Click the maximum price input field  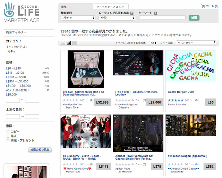pyautogui.click(x=32, y=100)
